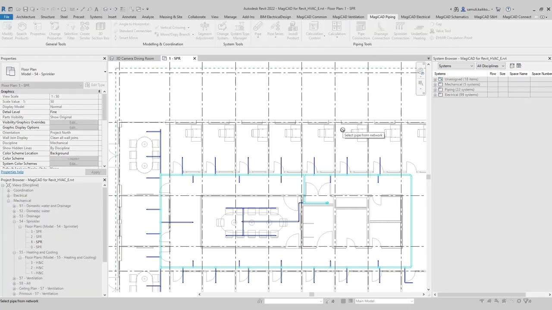Click the Change Properties ribbon tool
Viewport: 552px width, 310px height.
(x=55, y=31)
